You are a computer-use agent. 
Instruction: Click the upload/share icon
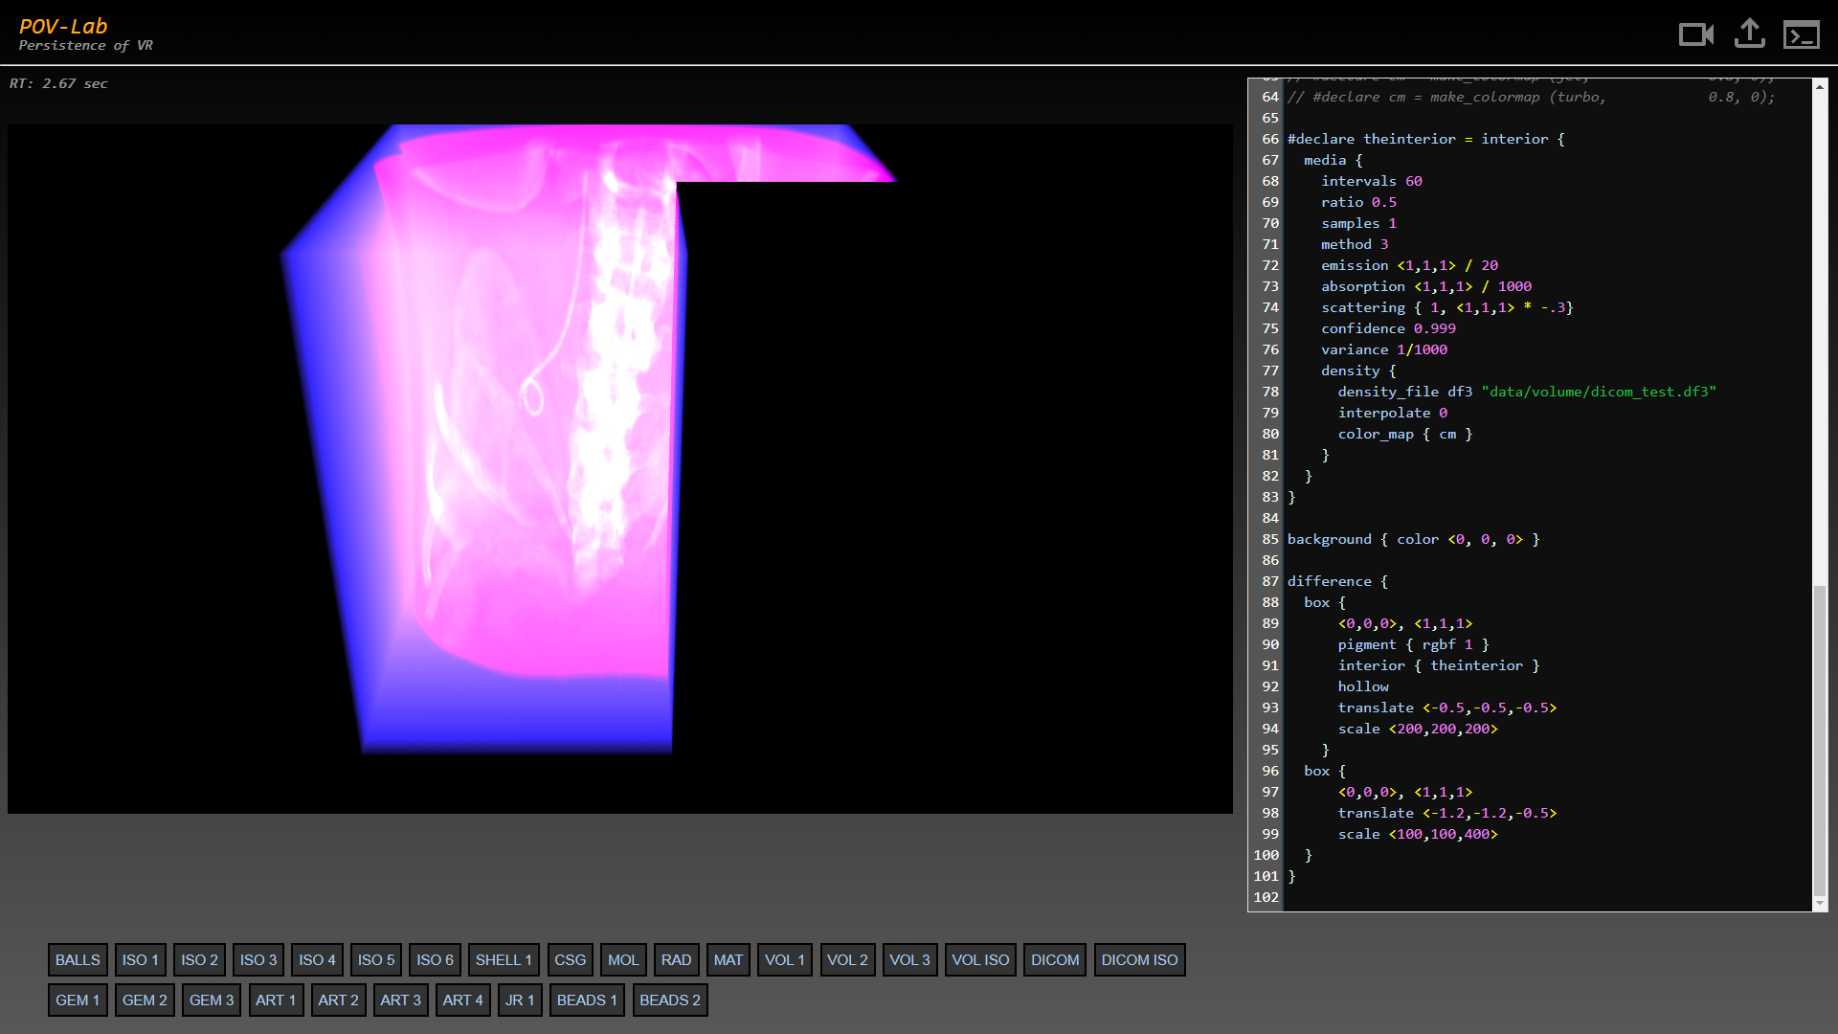(x=1749, y=34)
